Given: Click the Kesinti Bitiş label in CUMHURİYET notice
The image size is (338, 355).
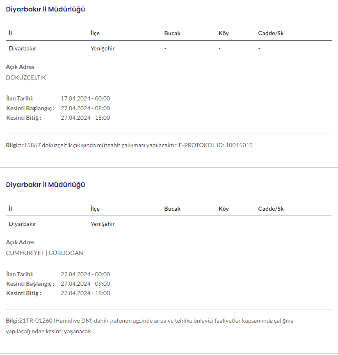Looking at the screenshot, I should (24, 293).
